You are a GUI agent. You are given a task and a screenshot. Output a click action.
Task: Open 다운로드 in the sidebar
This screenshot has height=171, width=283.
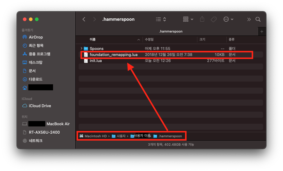click(36, 79)
